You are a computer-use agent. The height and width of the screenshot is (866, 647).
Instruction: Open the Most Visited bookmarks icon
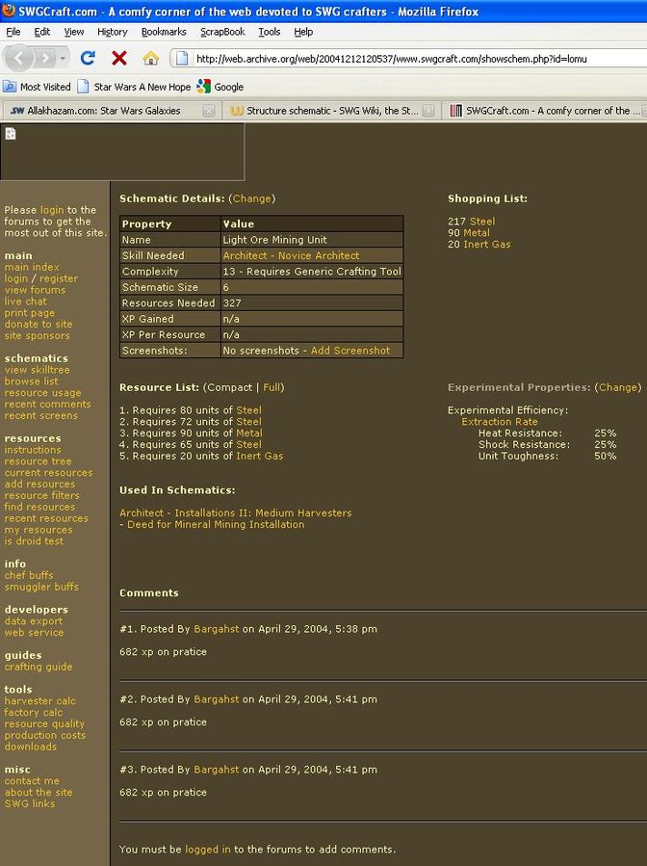11,87
